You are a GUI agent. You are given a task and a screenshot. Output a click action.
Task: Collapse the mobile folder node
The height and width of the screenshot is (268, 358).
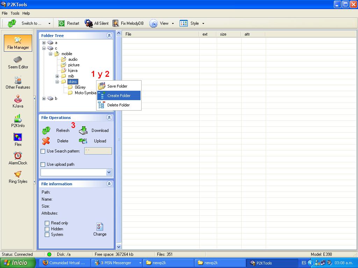[x=50, y=54]
